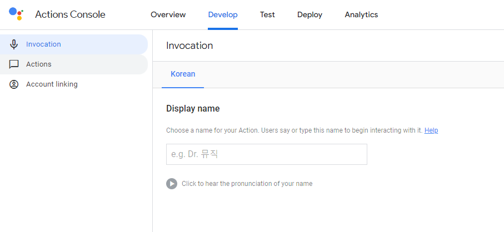Open Invocation in the sidebar

pyautogui.click(x=74, y=44)
